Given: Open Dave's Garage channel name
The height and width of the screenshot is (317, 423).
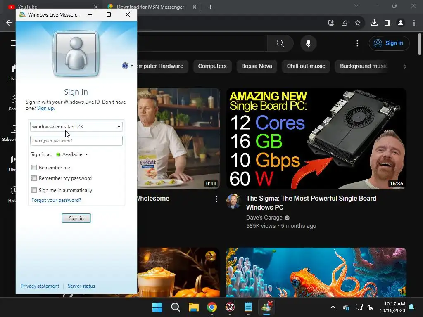Looking at the screenshot, I should coord(264,218).
